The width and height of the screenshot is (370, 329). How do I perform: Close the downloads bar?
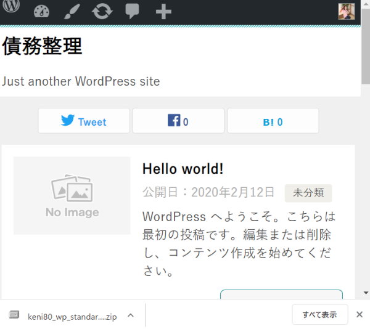(360, 315)
